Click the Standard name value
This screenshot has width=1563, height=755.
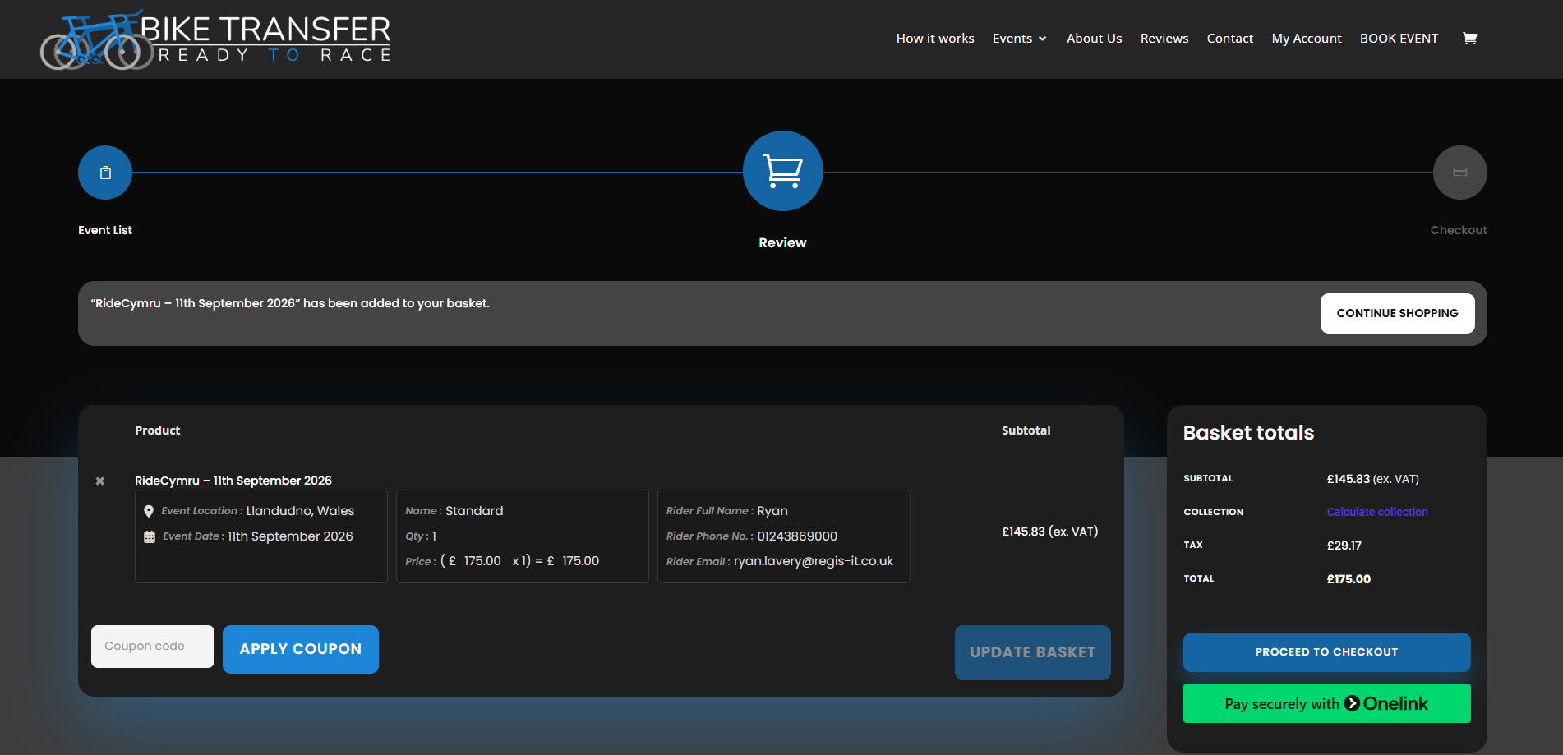(474, 511)
